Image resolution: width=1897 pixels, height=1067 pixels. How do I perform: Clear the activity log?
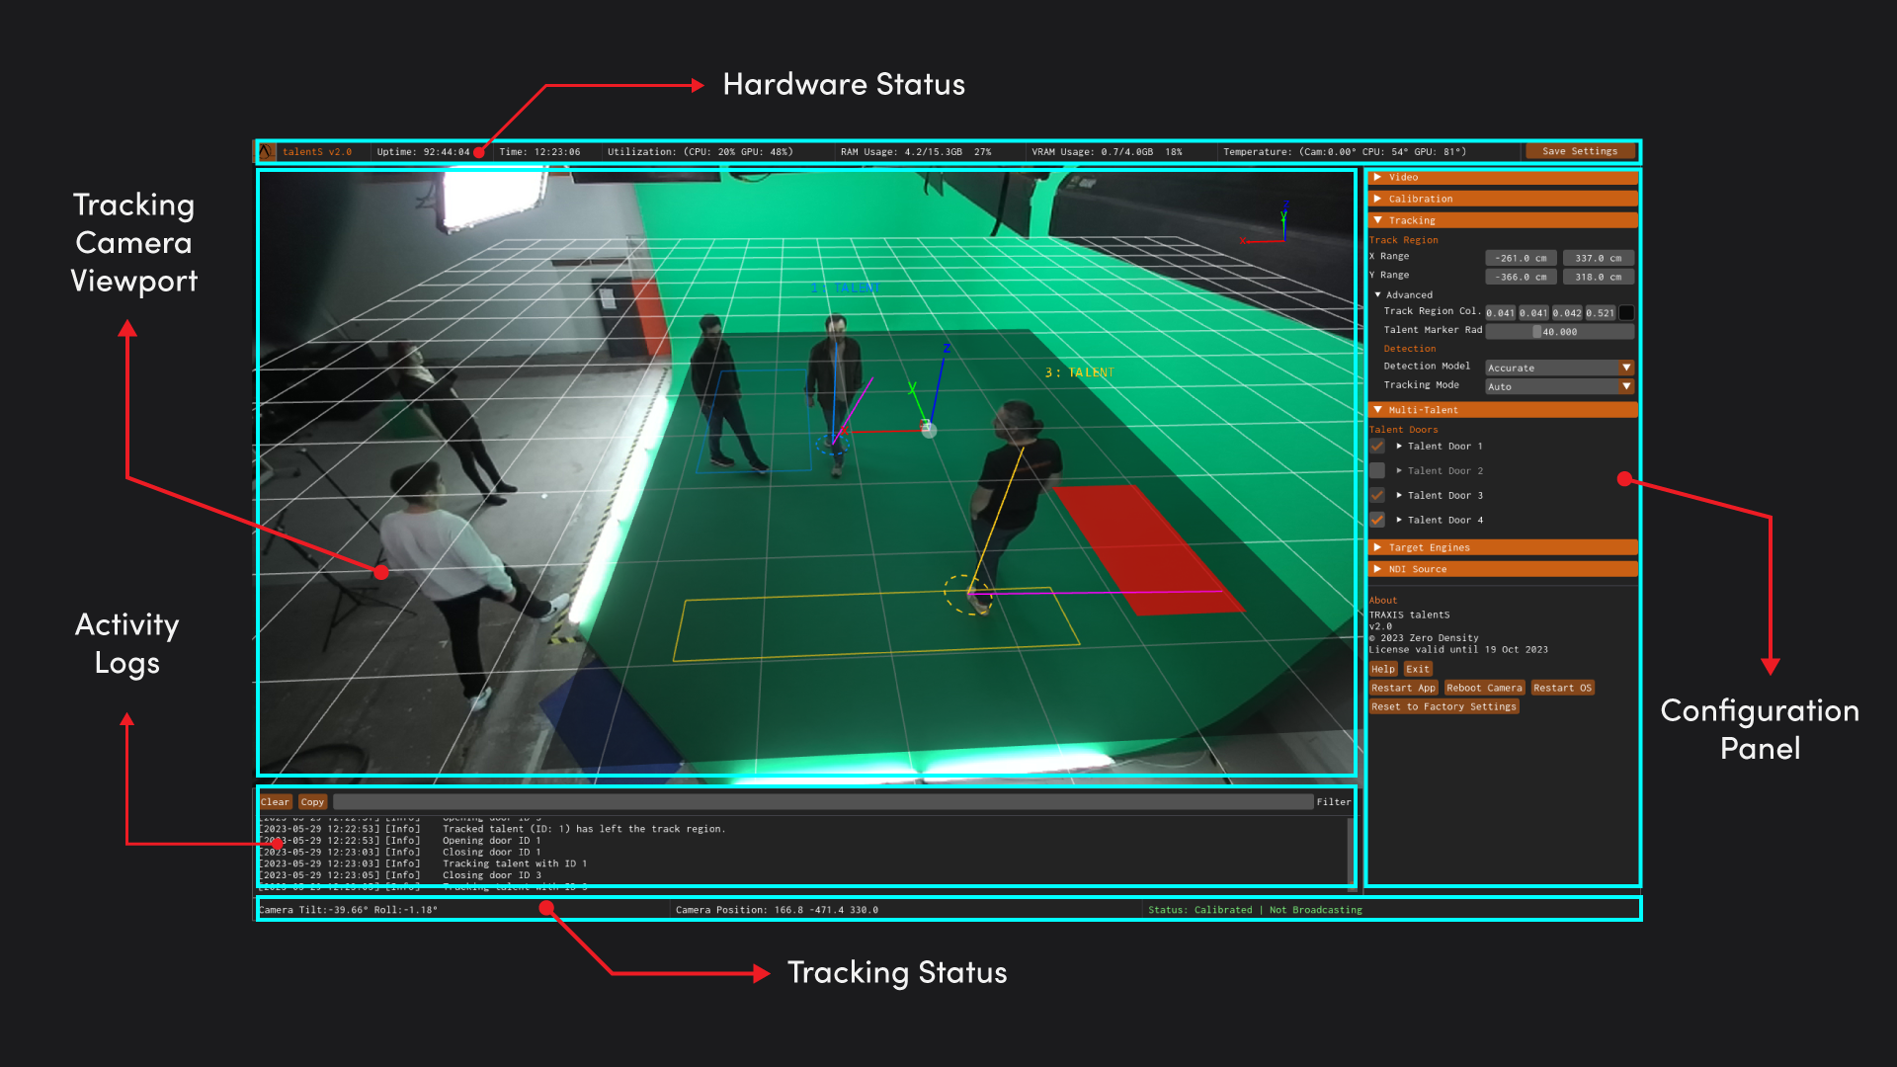[276, 801]
